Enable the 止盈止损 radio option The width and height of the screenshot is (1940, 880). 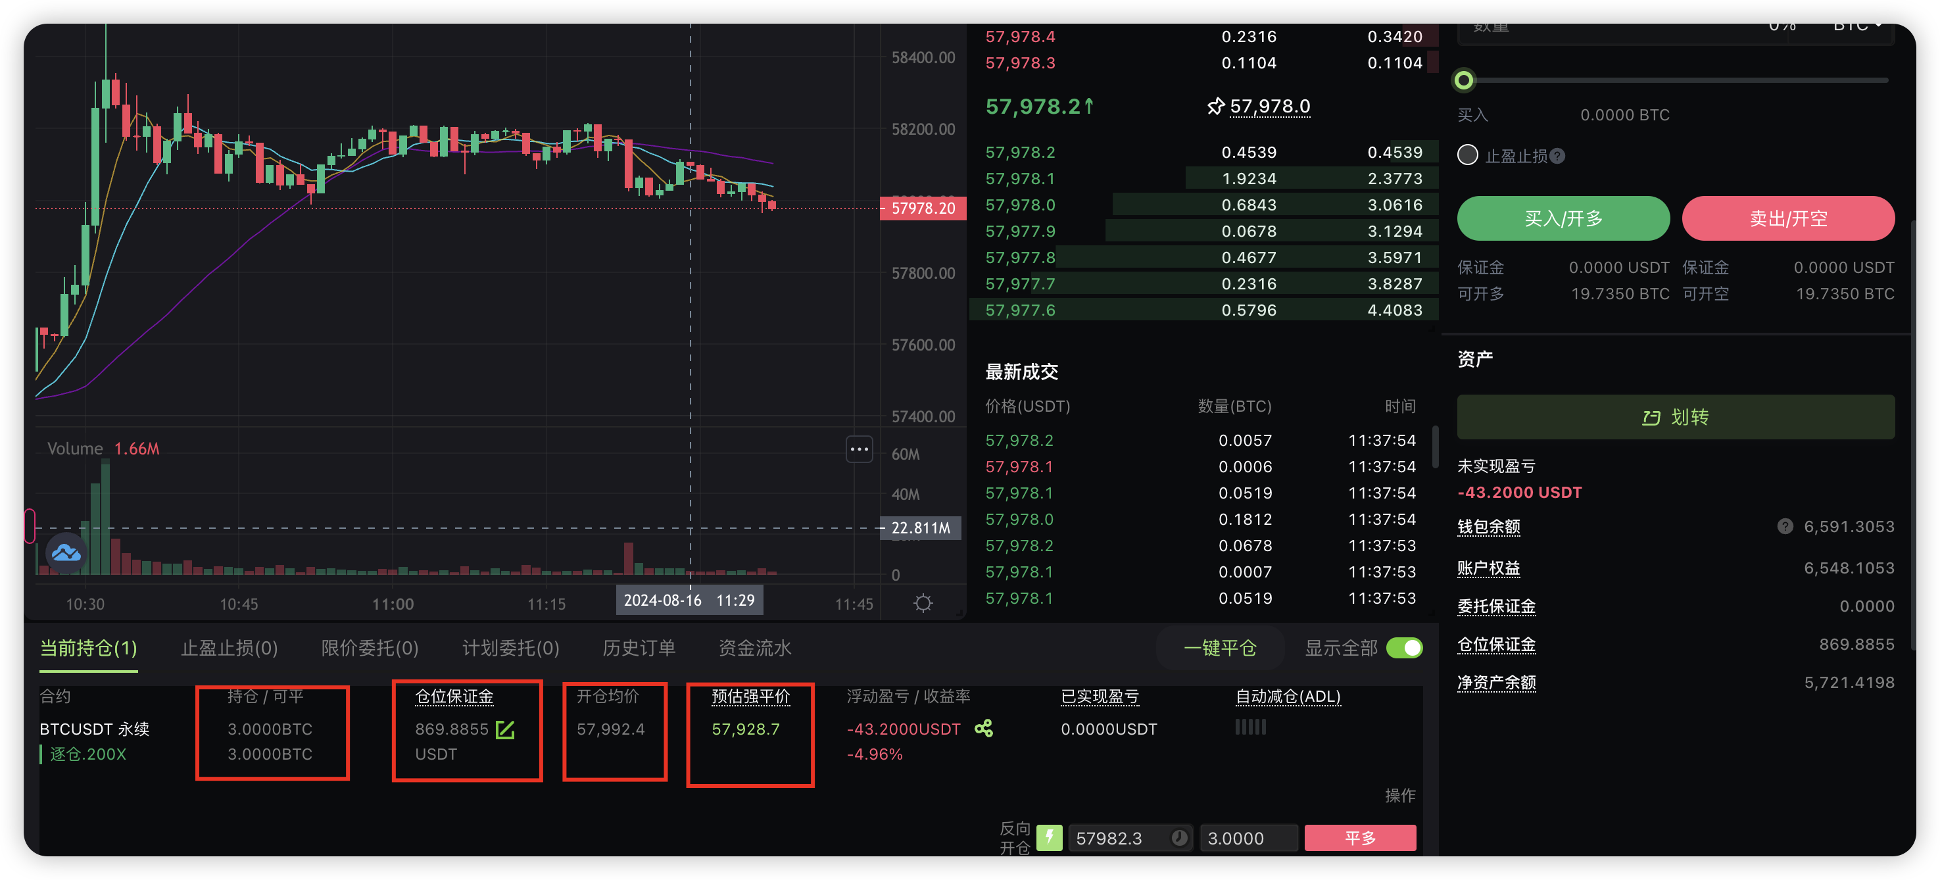(1467, 155)
